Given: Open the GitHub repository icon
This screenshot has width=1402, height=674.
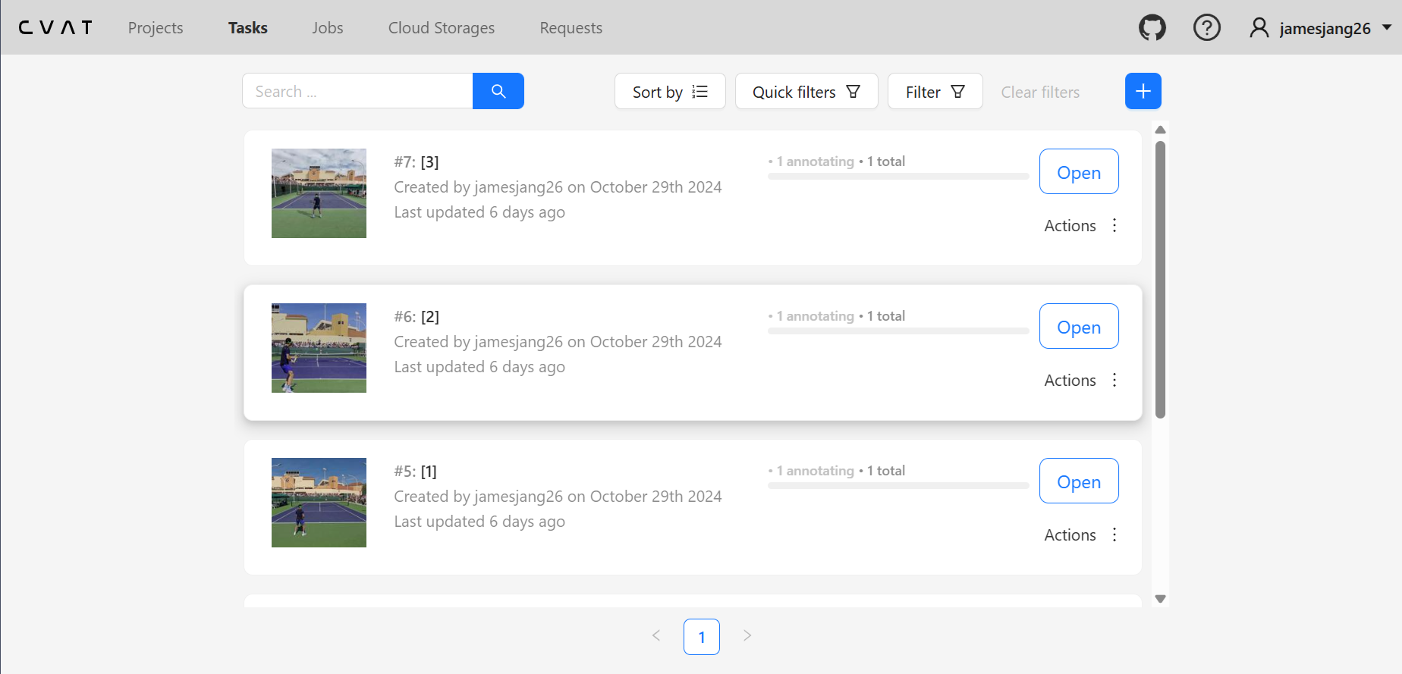Looking at the screenshot, I should click(x=1152, y=28).
